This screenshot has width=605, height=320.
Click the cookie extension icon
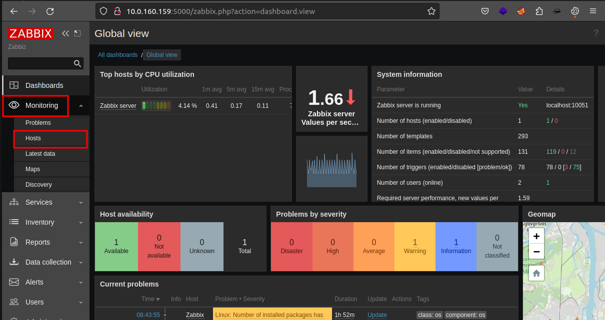click(575, 11)
